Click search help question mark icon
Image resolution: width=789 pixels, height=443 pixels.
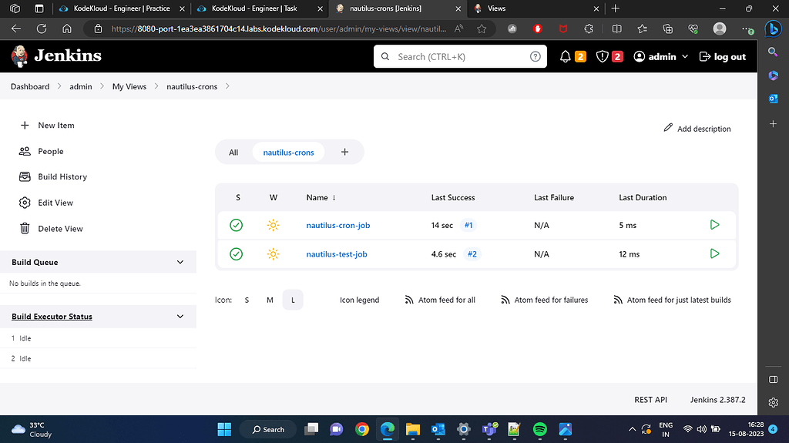coord(536,56)
